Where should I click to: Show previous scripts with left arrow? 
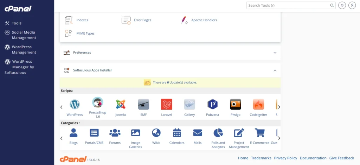pos(61,107)
